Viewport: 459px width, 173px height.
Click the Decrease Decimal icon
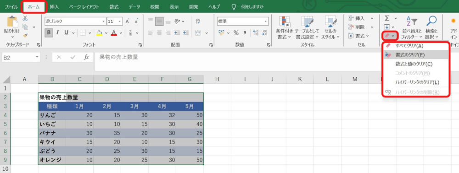pos(264,32)
